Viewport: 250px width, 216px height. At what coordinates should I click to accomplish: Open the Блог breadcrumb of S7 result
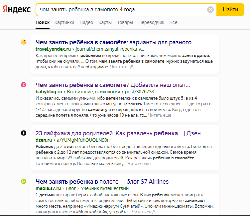click(x=71, y=188)
